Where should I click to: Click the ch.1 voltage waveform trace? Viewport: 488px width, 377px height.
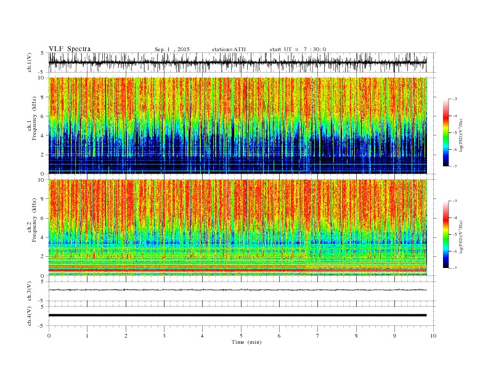click(237, 62)
